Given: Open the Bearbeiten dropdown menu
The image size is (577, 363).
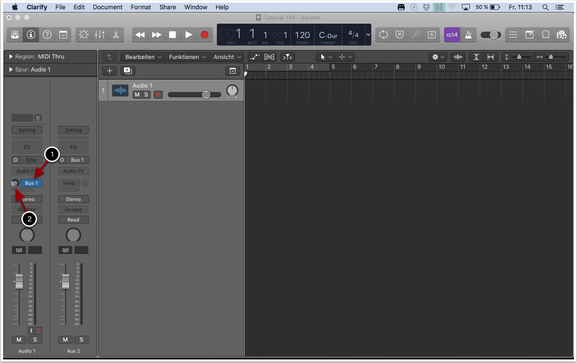Looking at the screenshot, I should pos(142,57).
